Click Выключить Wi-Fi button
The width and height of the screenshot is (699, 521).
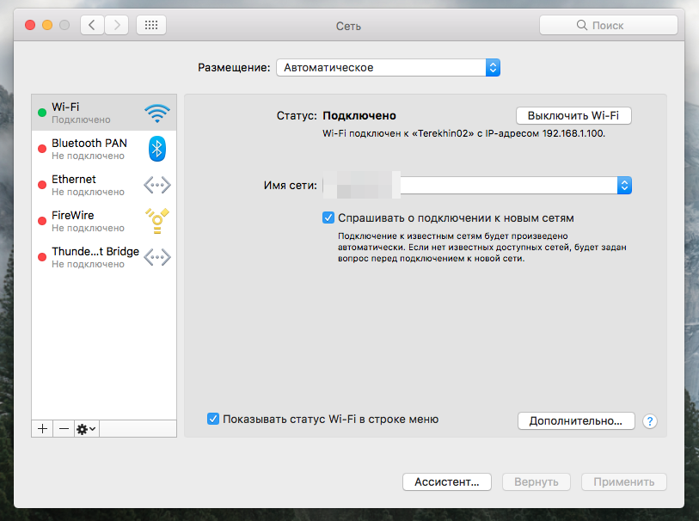point(573,116)
